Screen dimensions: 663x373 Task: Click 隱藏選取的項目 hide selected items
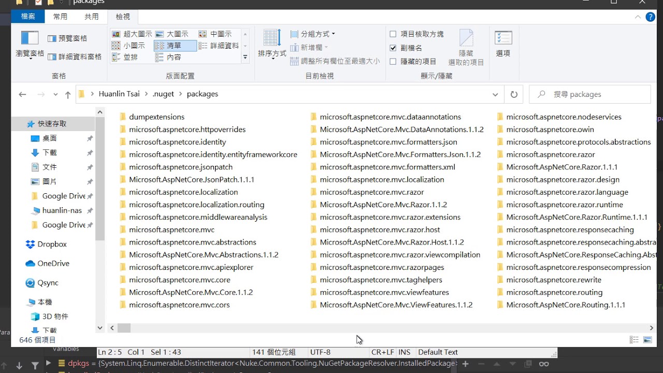[466, 48]
